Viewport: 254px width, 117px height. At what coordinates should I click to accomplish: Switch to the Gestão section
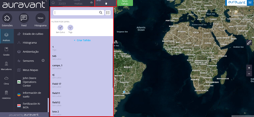[x=6, y=51]
